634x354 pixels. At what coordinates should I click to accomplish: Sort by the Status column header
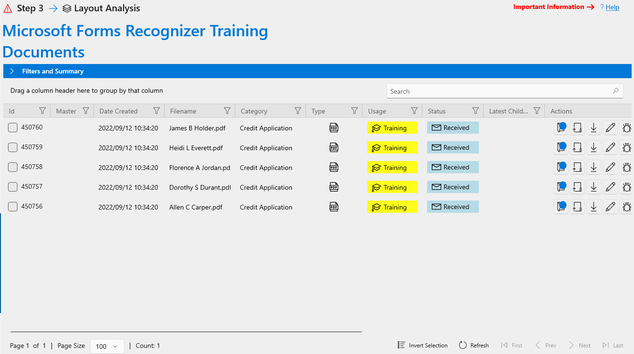[436, 111]
